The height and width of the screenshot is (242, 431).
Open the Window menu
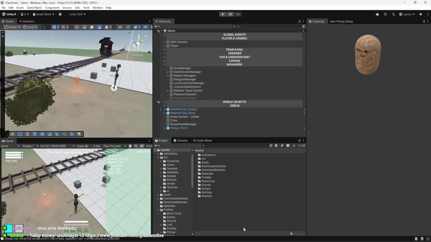tap(98, 7)
